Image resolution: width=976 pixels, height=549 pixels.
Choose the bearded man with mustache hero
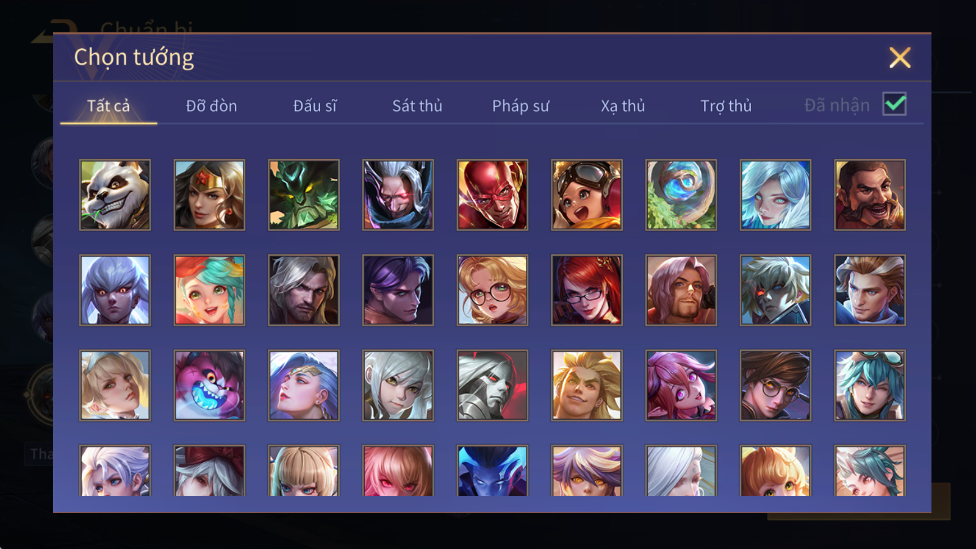tap(870, 195)
